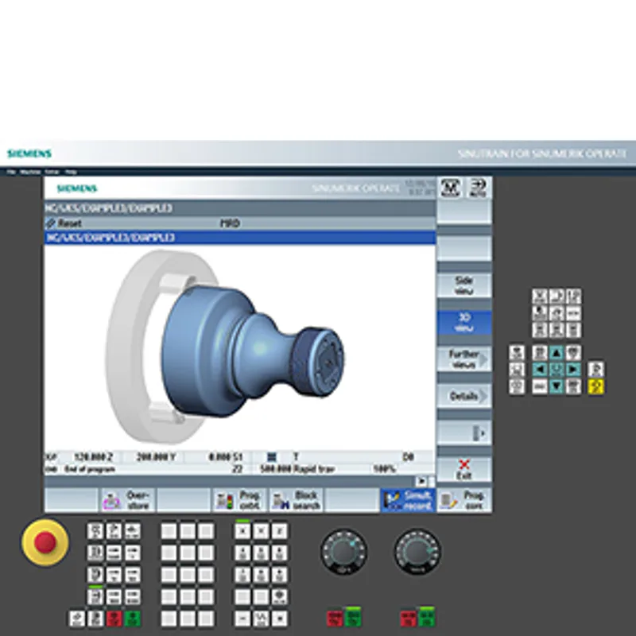636x636 pixels.
Task: Open the Help menu
Action: click(x=71, y=172)
